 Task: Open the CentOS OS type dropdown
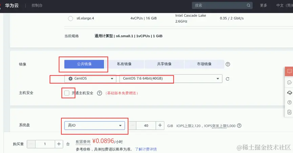(x=90, y=78)
